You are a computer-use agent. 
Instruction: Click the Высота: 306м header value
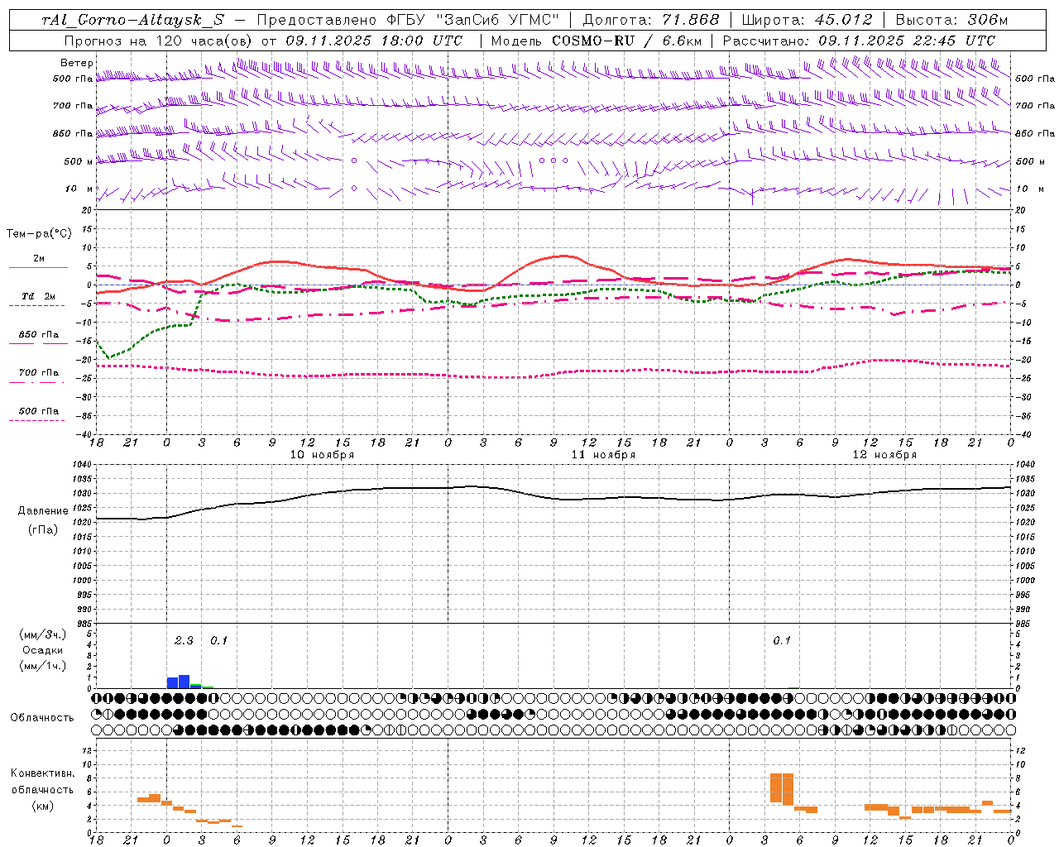click(x=951, y=20)
